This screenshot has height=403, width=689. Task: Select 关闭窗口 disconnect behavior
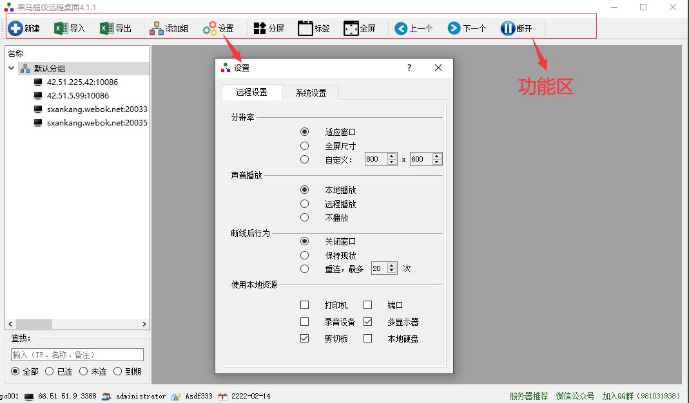click(x=304, y=241)
